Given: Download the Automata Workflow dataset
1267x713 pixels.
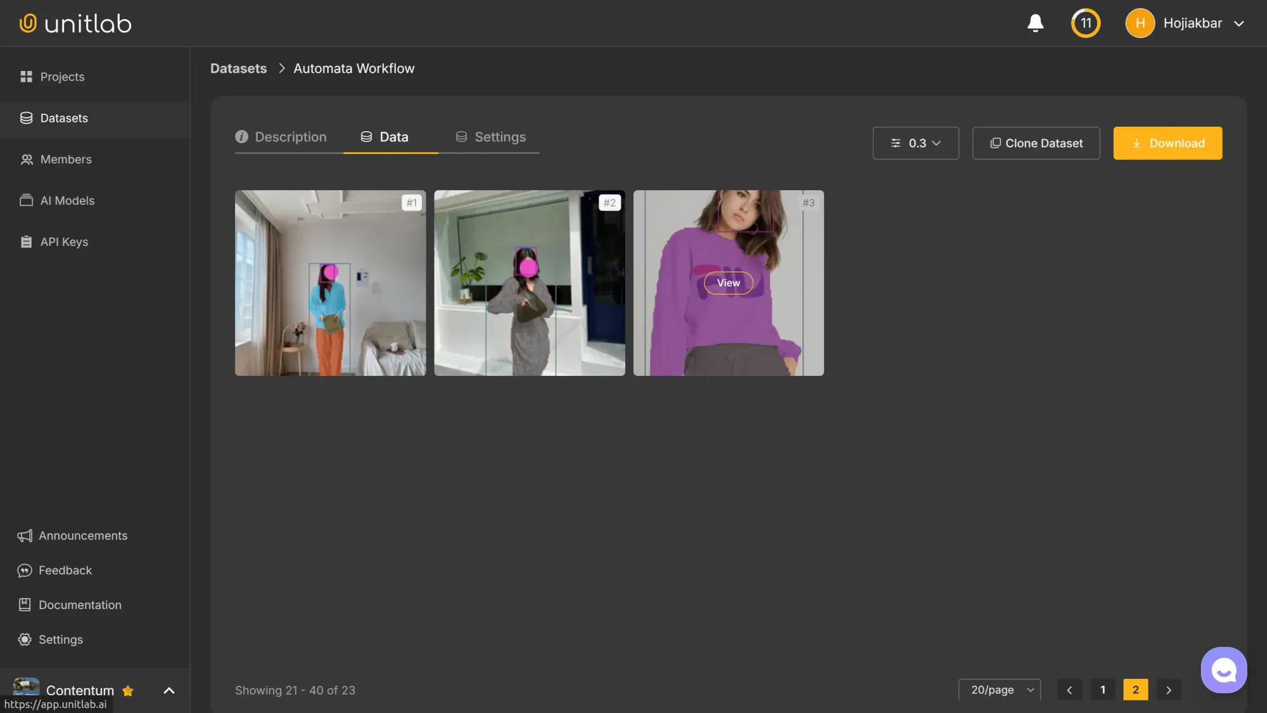Looking at the screenshot, I should pyautogui.click(x=1168, y=143).
